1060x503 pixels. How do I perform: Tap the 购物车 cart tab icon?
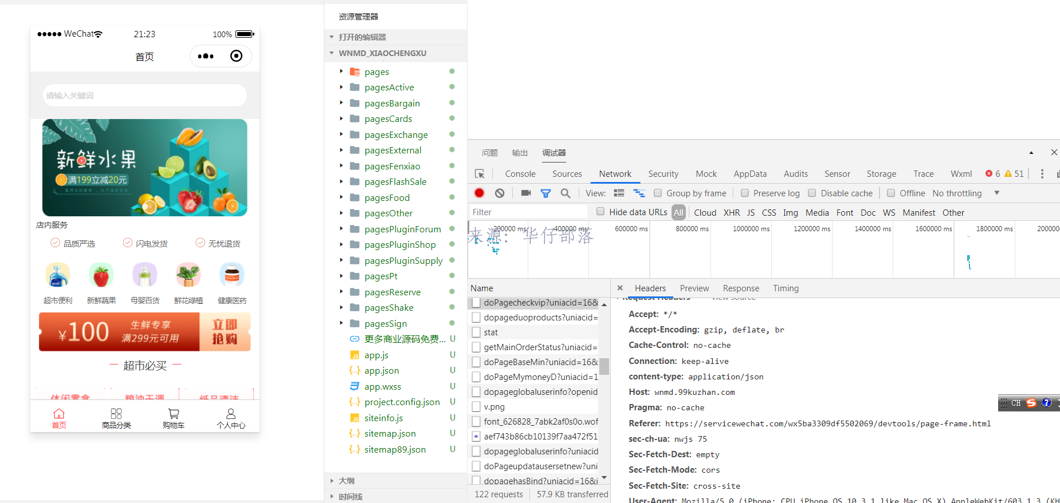click(x=174, y=414)
